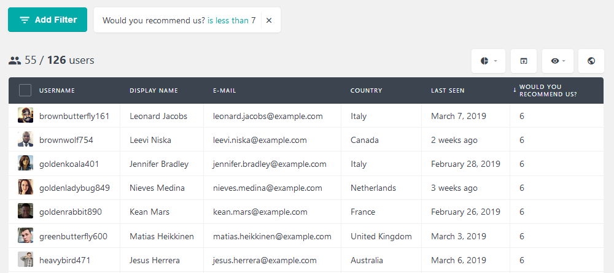Toggle the select-all checkbox in header

25,90
